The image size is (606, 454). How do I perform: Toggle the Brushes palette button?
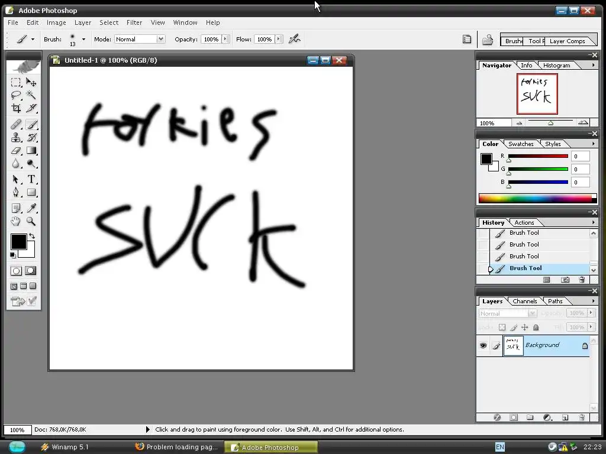pyautogui.click(x=467, y=39)
